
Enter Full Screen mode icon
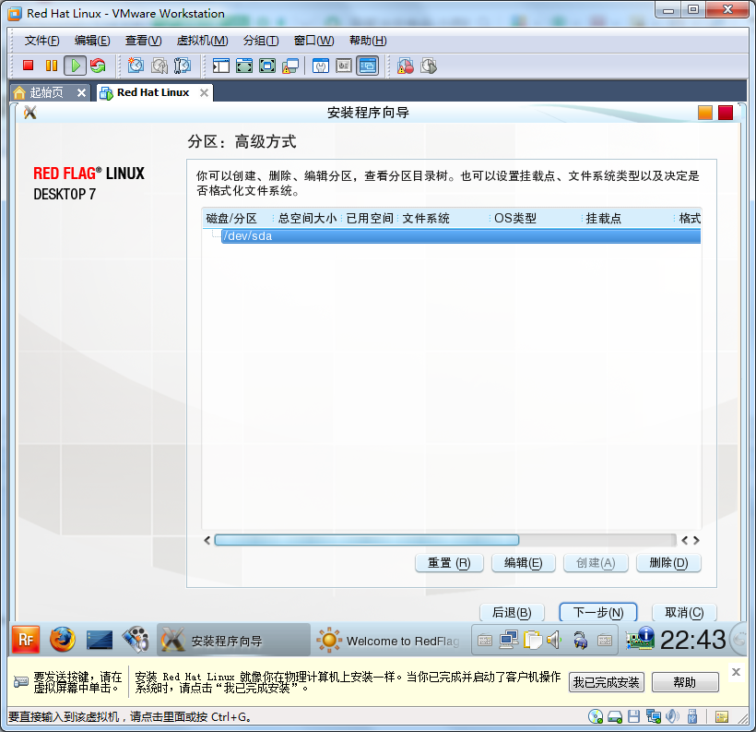(267, 66)
